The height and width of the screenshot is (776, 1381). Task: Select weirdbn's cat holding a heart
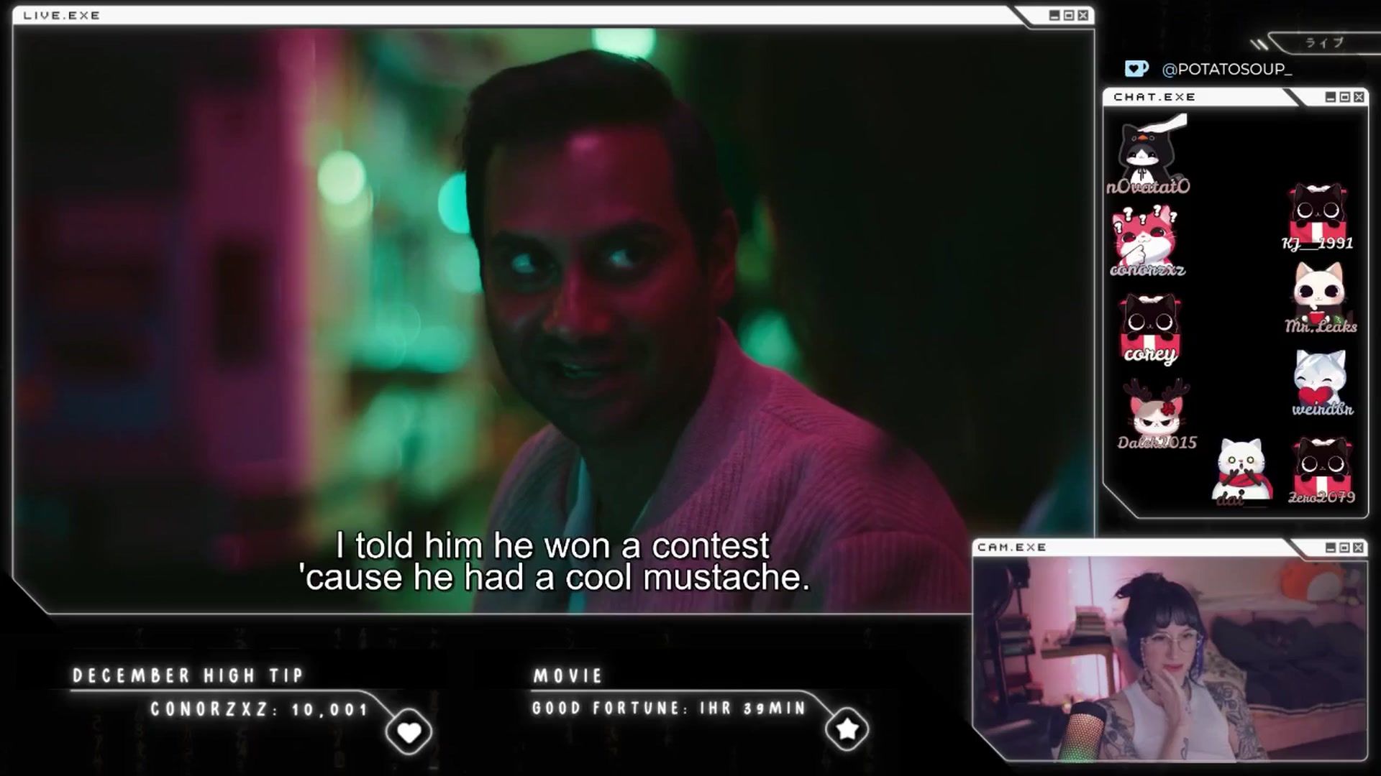coord(1321,378)
